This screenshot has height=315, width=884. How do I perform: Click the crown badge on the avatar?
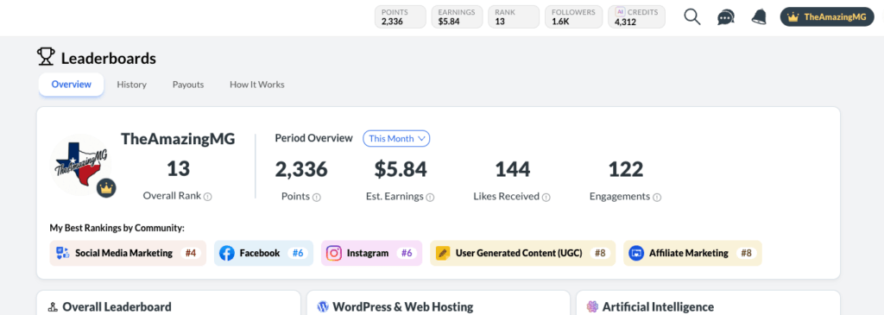106,187
